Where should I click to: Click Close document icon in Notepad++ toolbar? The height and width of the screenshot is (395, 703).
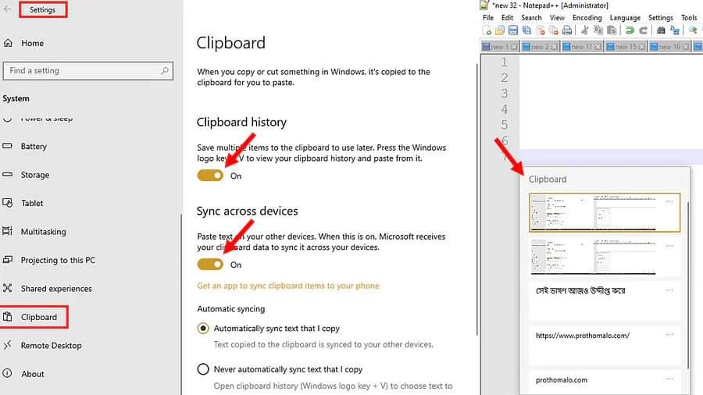click(x=541, y=30)
